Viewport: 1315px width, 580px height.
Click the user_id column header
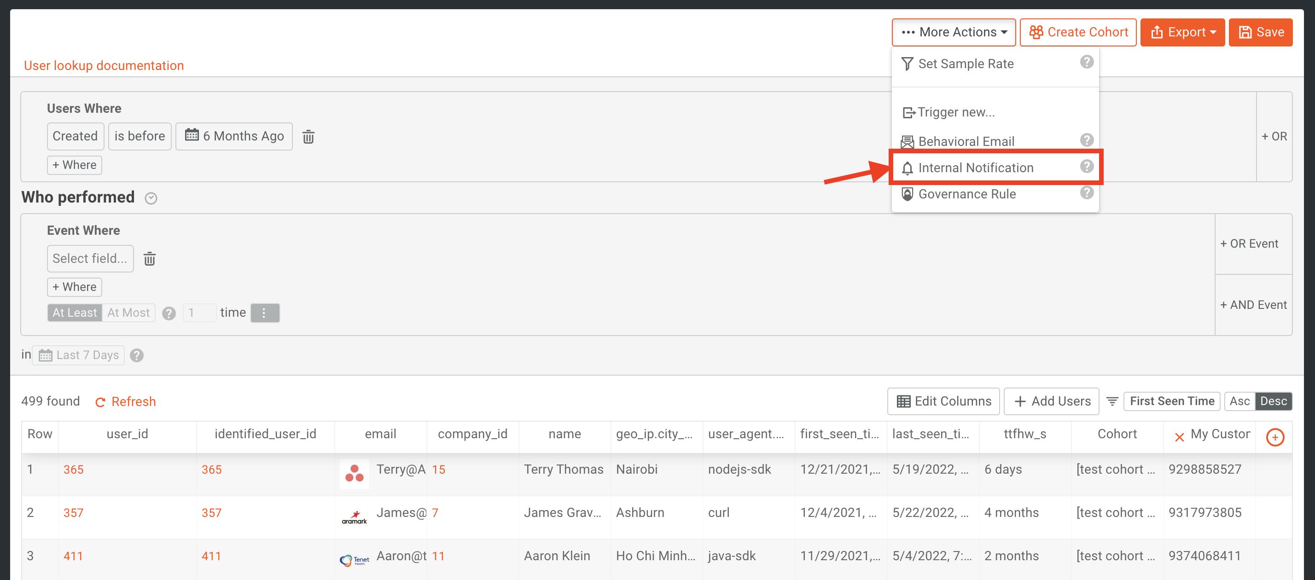127,434
